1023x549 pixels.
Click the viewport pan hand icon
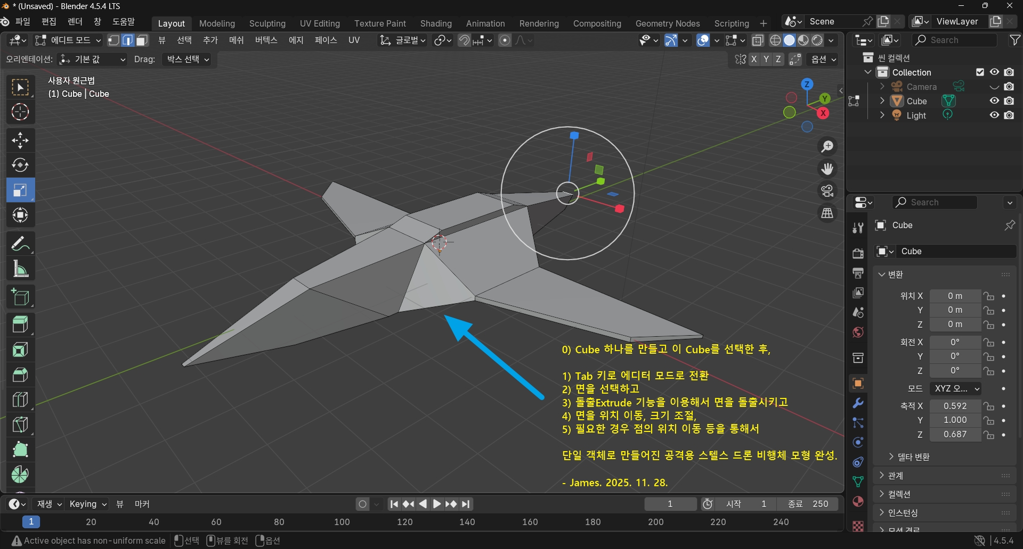pyautogui.click(x=827, y=169)
